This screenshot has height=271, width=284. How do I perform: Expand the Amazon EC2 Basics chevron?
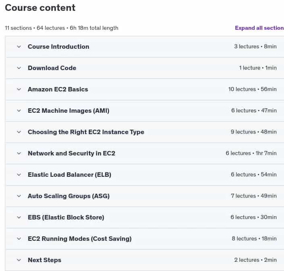[19, 89]
